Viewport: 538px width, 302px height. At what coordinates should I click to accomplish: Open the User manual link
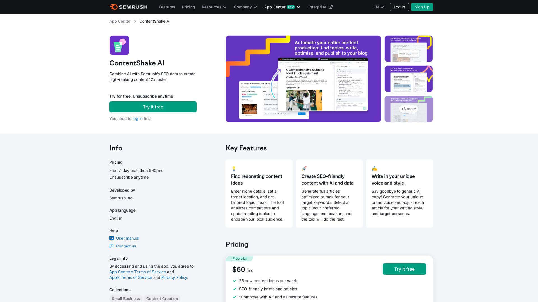coord(127,238)
